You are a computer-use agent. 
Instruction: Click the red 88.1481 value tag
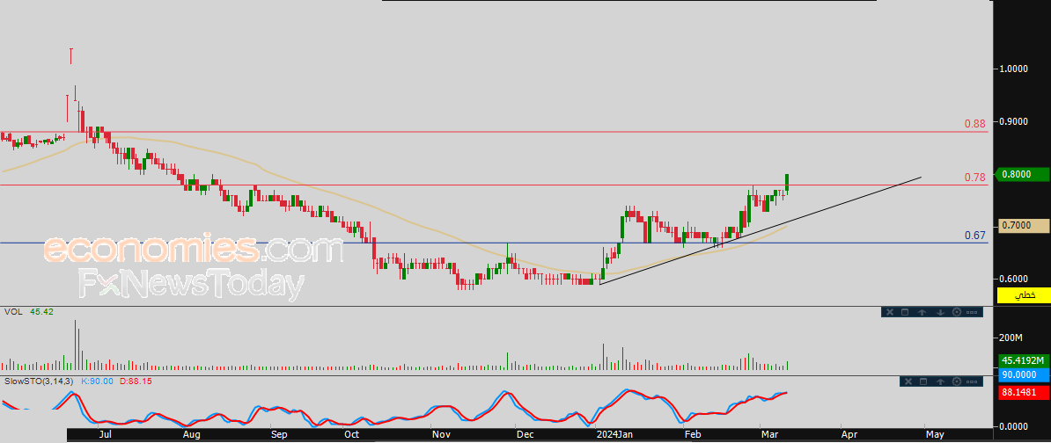click(1024, 393)
